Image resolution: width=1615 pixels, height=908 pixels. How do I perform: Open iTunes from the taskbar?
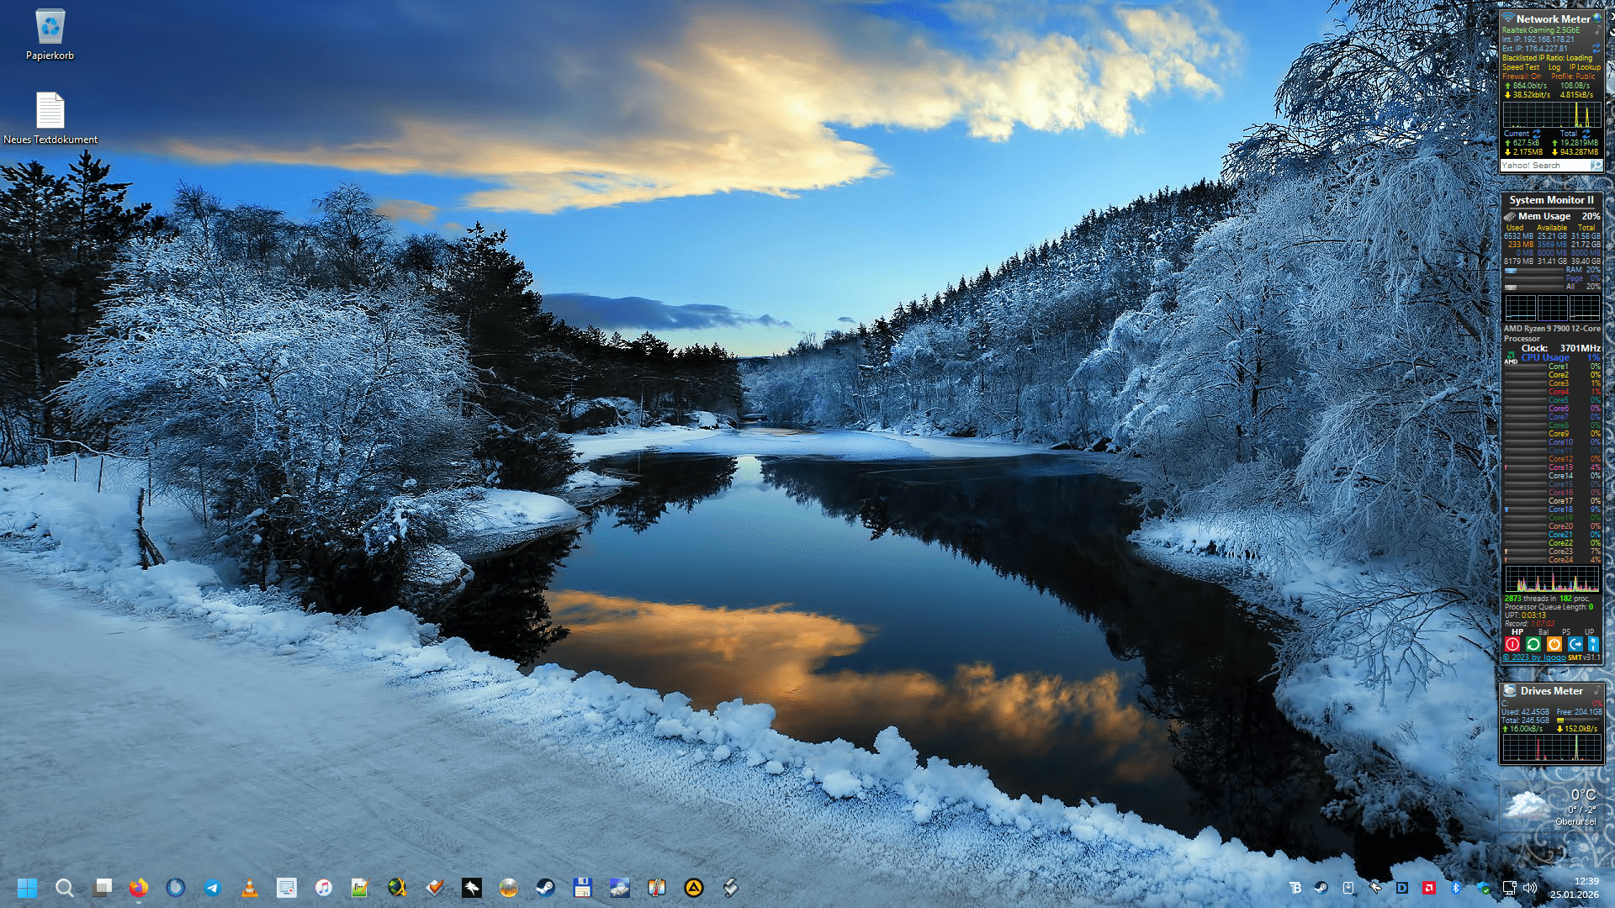(323, 888)
